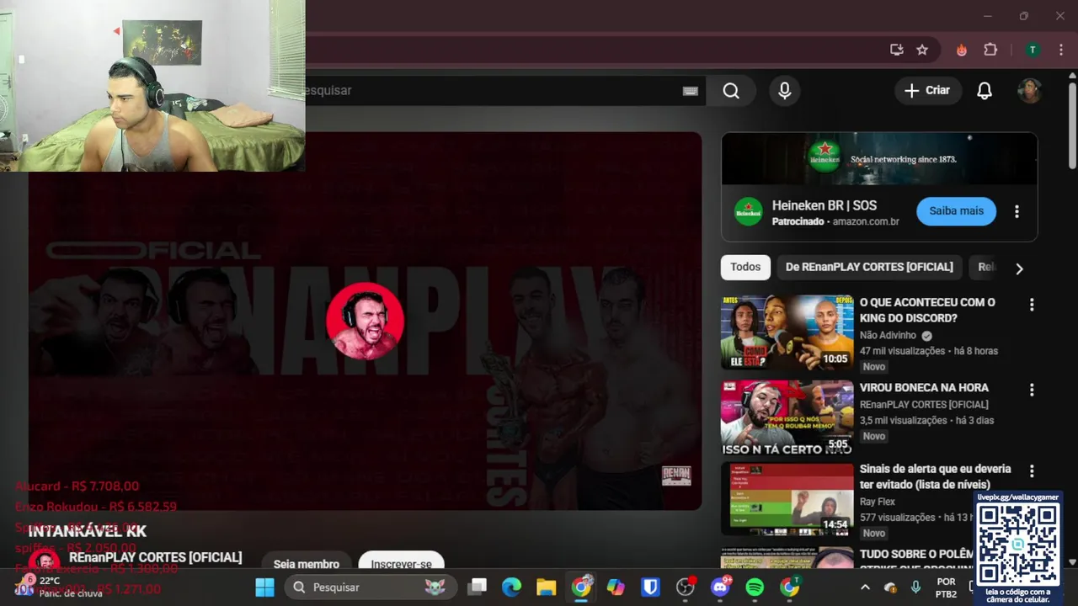The height and width of the screenshot is (606, 1078).
Task: Click the Heineken BR | SOS ad title
Action: point(825,205)
